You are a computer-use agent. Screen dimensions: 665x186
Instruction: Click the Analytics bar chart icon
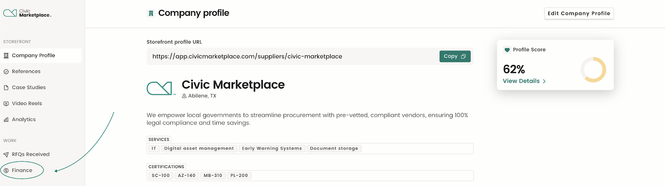6,120
